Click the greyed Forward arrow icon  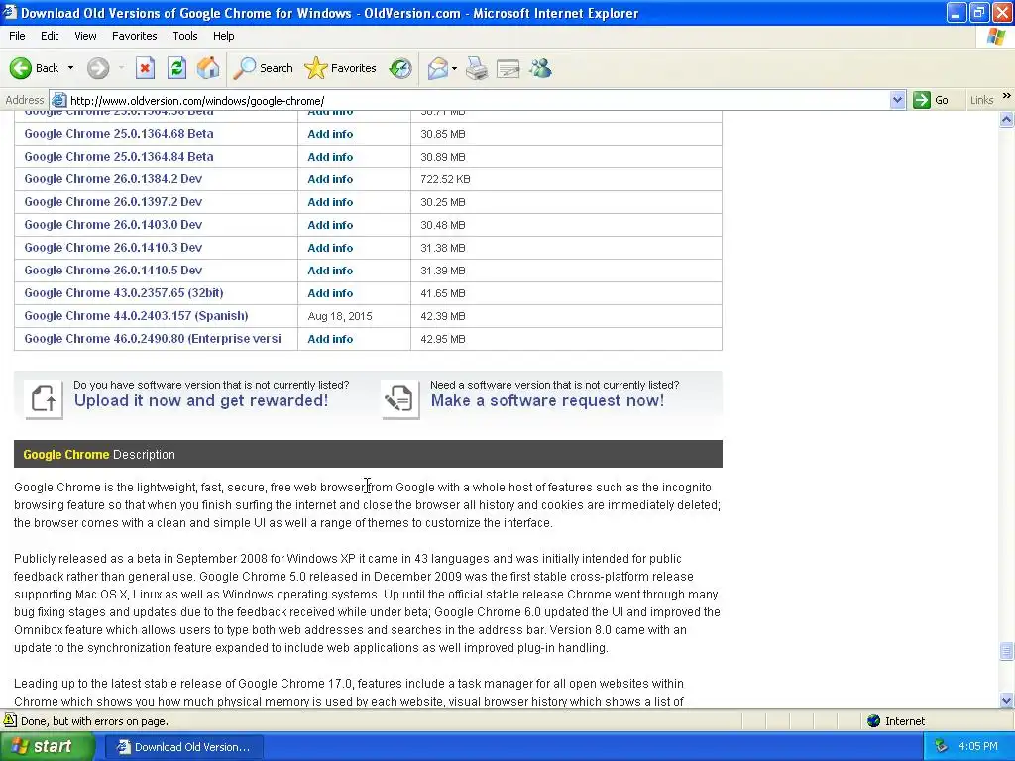pos(98,68)
